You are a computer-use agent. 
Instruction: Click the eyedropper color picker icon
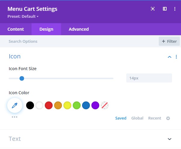(x=15, y=105)
